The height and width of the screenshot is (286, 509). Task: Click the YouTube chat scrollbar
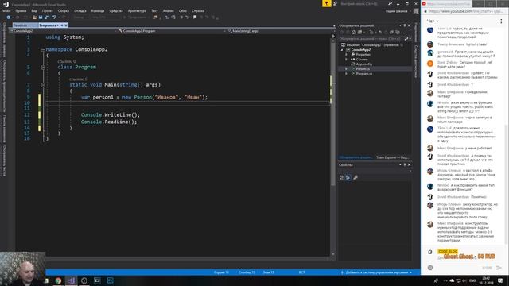pos(506,184)
